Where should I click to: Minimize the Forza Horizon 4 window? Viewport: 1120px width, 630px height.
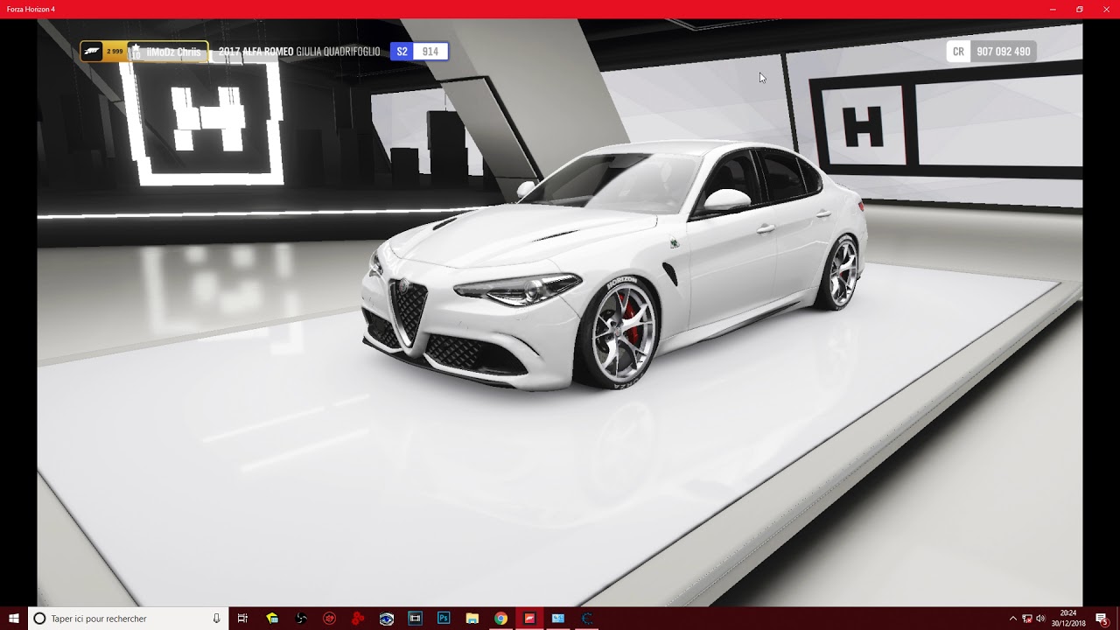click(1053, 9)
